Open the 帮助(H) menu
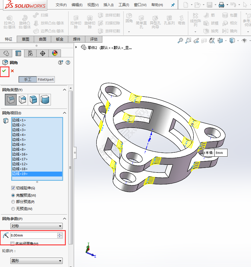 [x=157, y=5]
